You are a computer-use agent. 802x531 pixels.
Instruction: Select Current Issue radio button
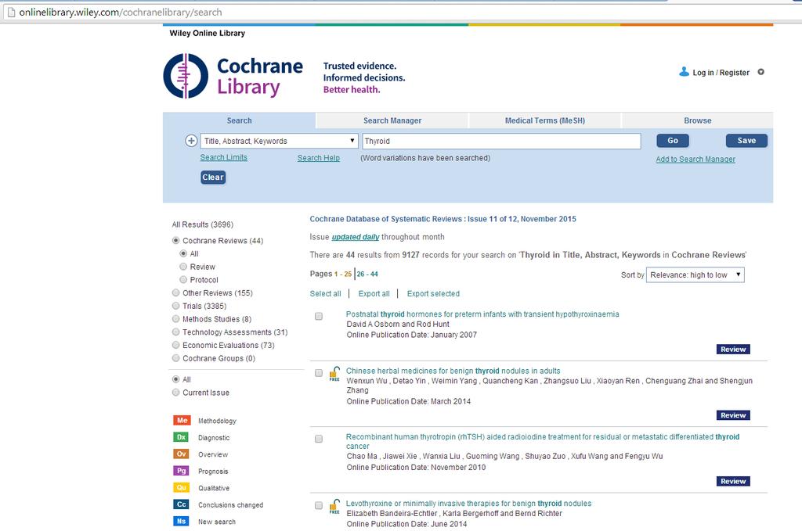[176, 393]
